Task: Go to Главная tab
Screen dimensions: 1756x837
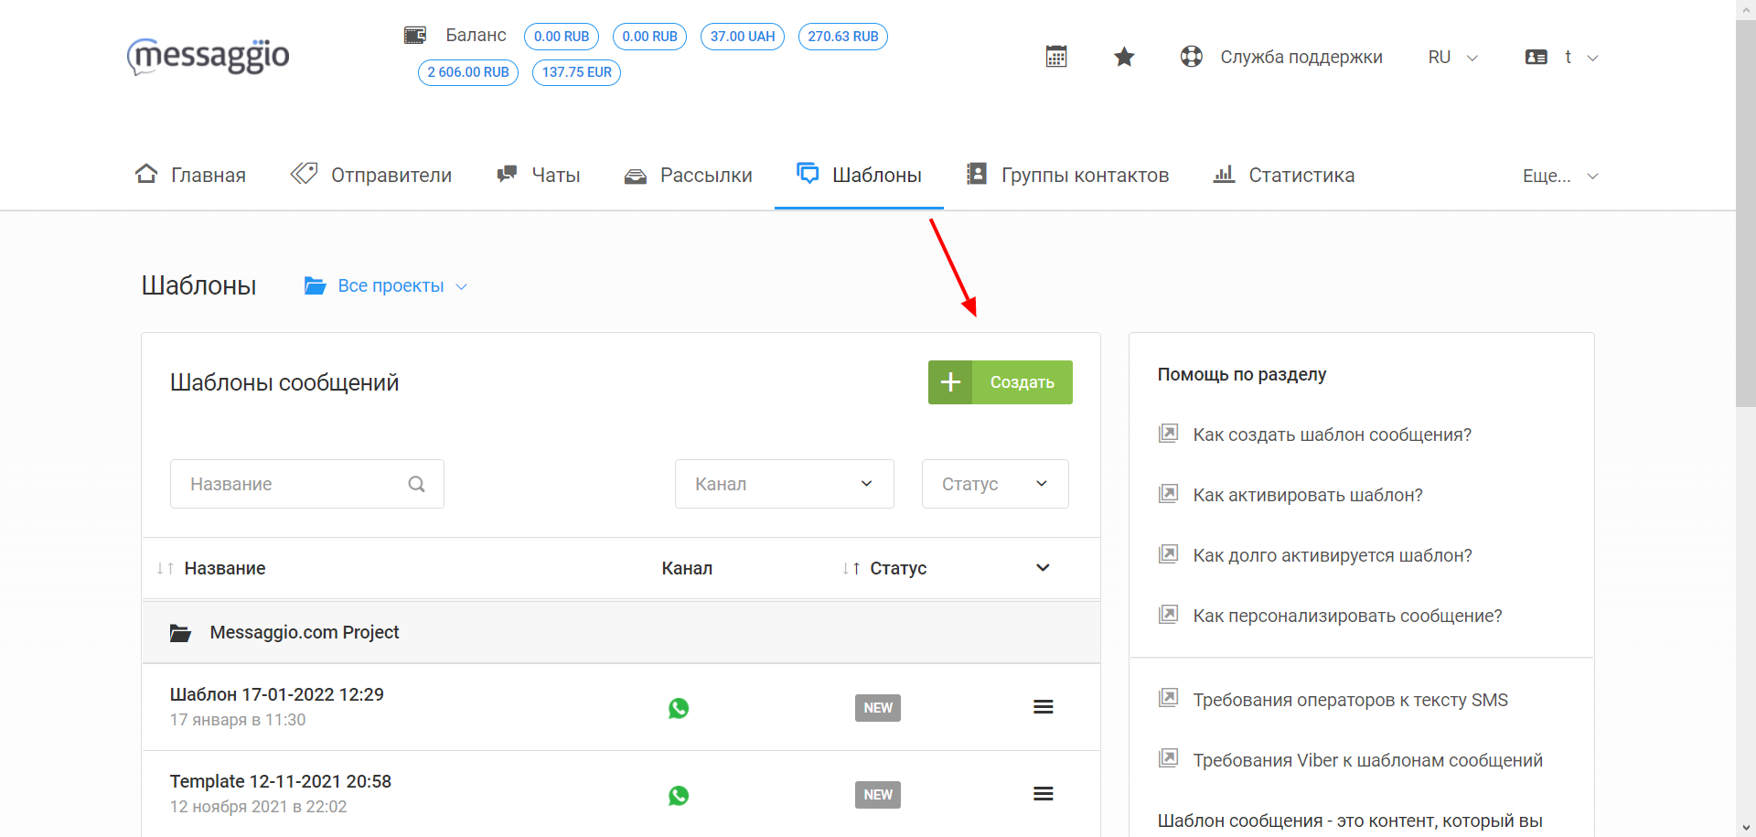Action: click(x=190, y=175)
